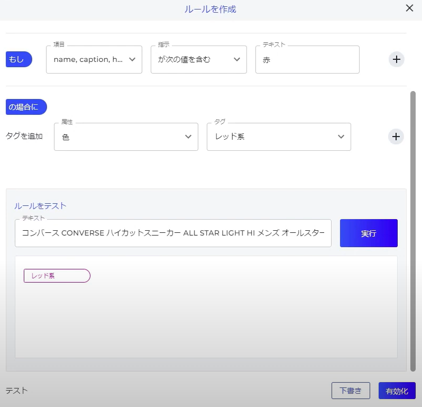The image size is (422, 407).
Task: Click the rule test text field with コンバース
Action: (173, 233)
